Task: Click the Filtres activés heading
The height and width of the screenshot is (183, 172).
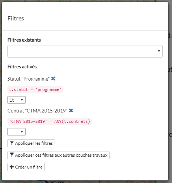Action: click(22, 67)
